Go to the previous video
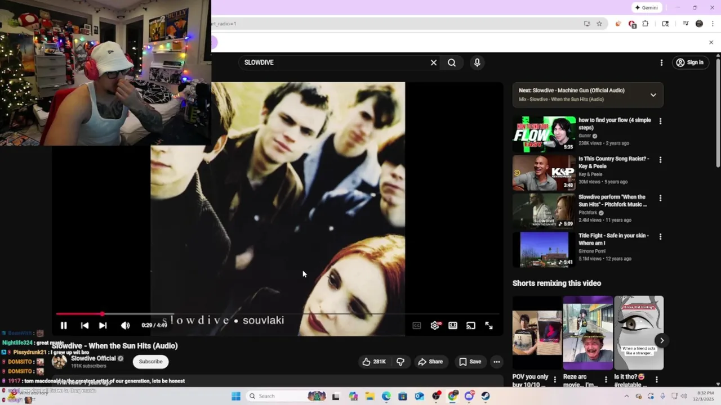The image size is (721, 405). tap(84, 325)
